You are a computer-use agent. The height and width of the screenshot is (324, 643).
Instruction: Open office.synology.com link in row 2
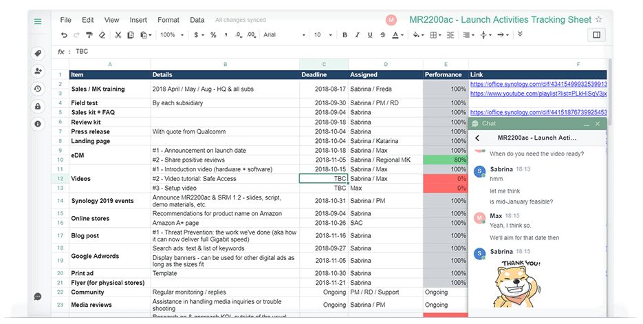(538, 84)
